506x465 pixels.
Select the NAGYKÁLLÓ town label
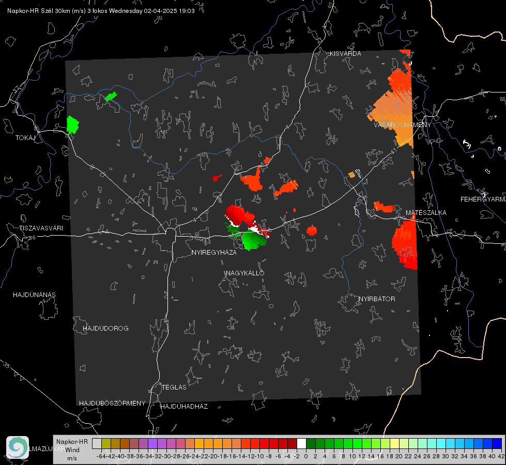pos(245,273)
